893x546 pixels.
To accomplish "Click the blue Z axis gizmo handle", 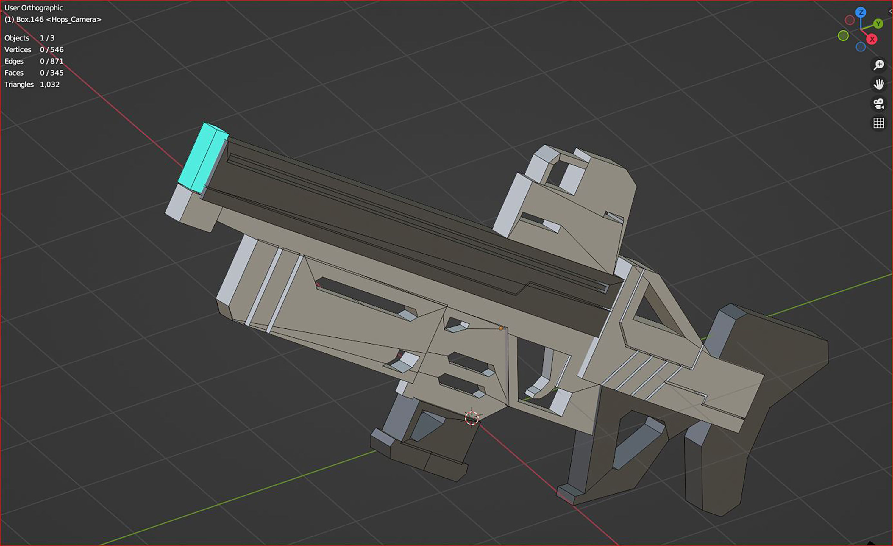I will pyautogui.click(x=861, y=13).
